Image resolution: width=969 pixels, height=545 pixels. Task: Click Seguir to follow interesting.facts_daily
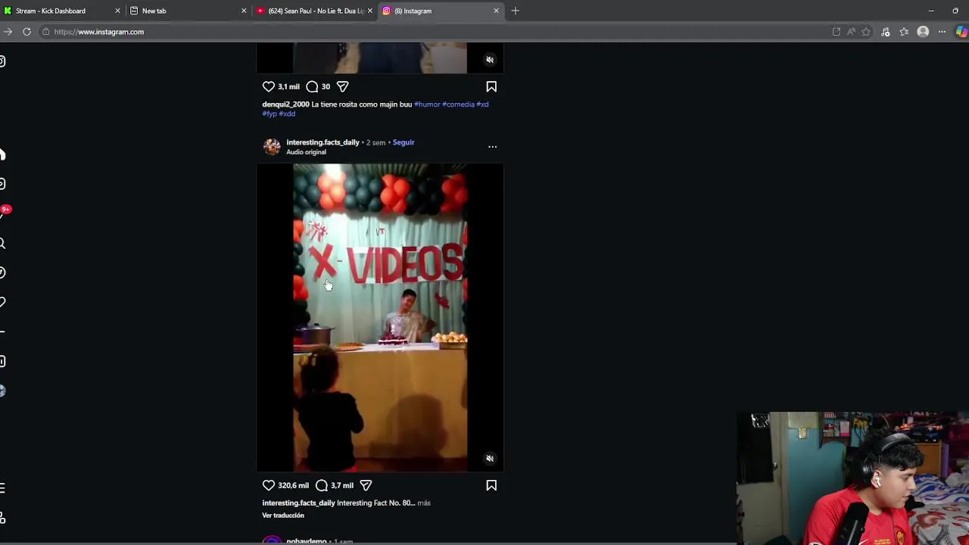click(x=403, y=142)
